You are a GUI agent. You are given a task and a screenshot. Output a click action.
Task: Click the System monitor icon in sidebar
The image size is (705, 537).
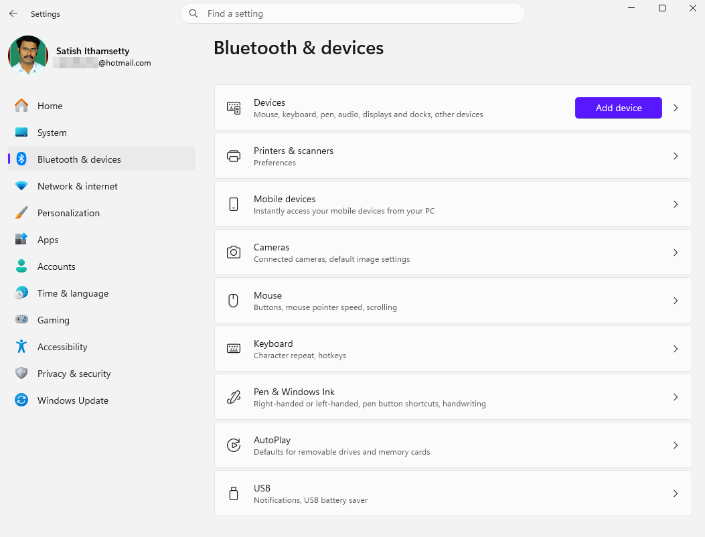point(21,132)
